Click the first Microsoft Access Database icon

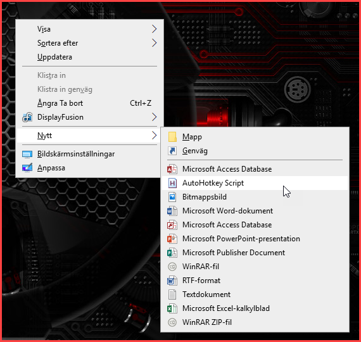pos(172,169)
